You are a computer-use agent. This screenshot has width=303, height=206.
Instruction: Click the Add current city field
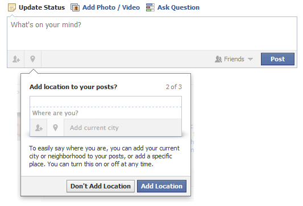coord(123,128)
